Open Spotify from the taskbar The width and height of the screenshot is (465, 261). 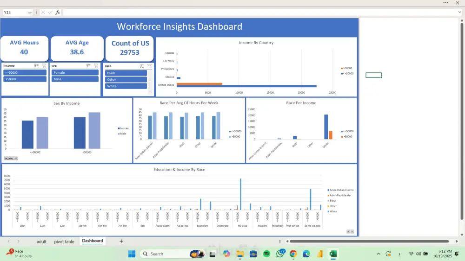tap(266, 254)
